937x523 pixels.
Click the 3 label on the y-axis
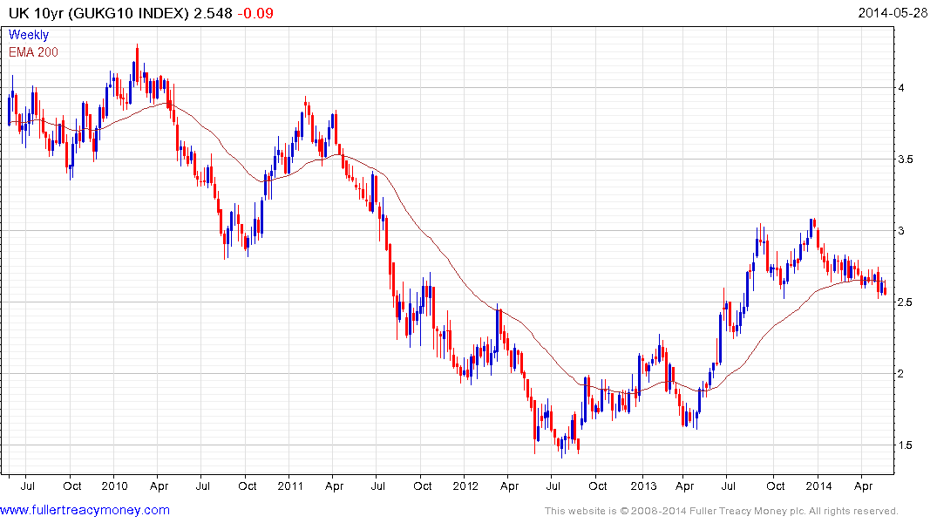(901, 231)
